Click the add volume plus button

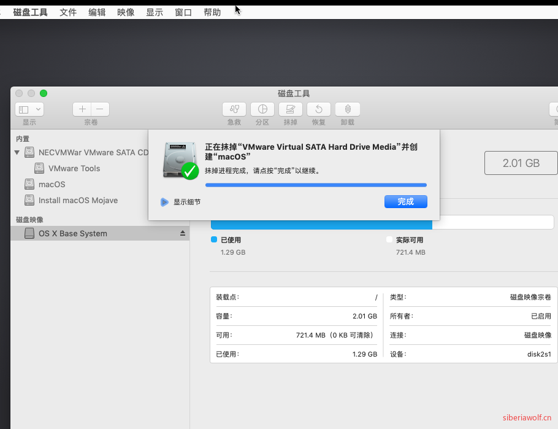82,109
